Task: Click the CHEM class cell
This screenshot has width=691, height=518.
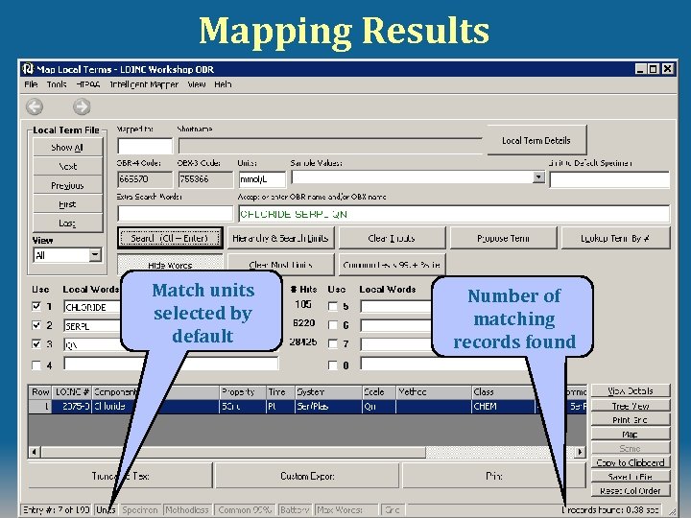Action: (x=503, y=406)
